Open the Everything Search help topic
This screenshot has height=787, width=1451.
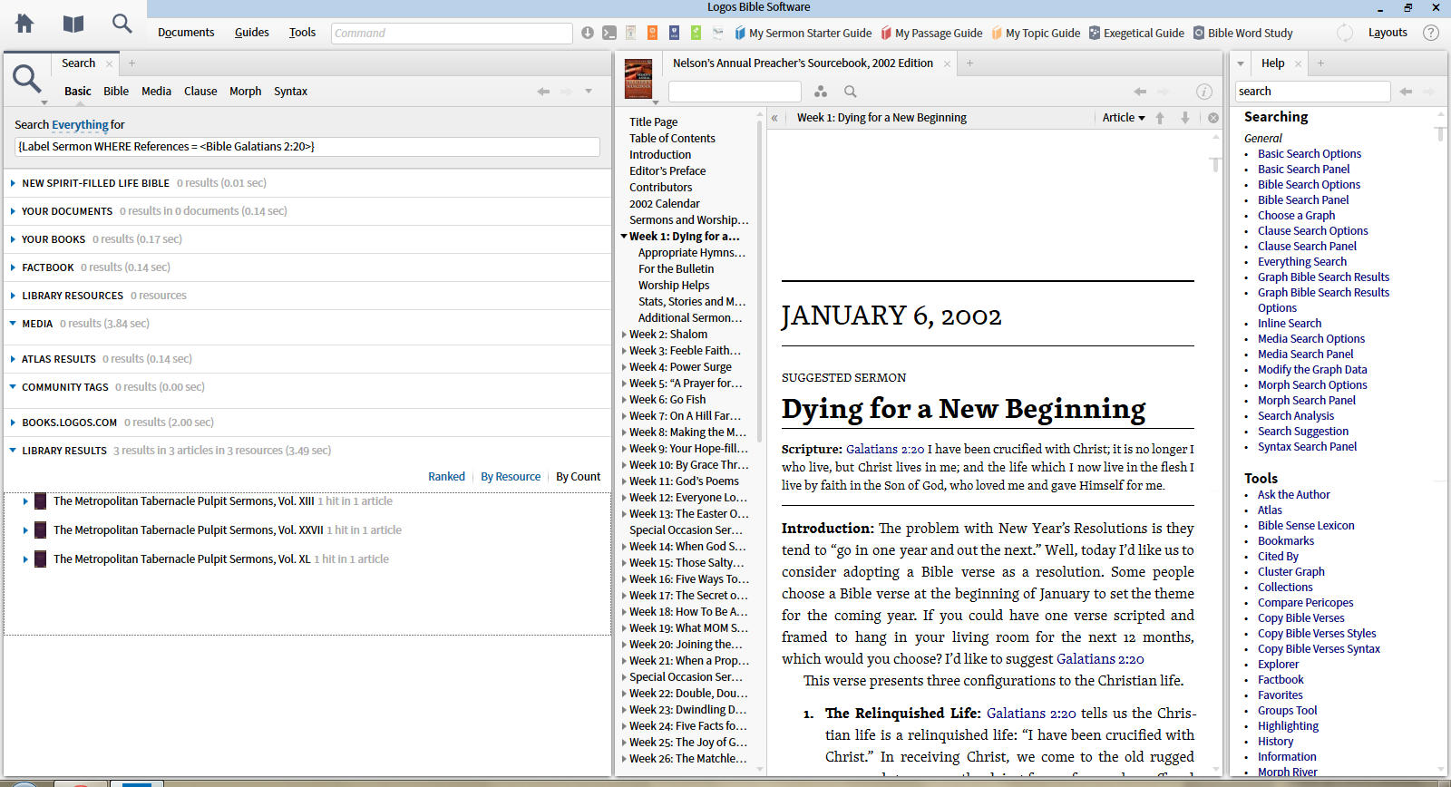(1302, 262)
